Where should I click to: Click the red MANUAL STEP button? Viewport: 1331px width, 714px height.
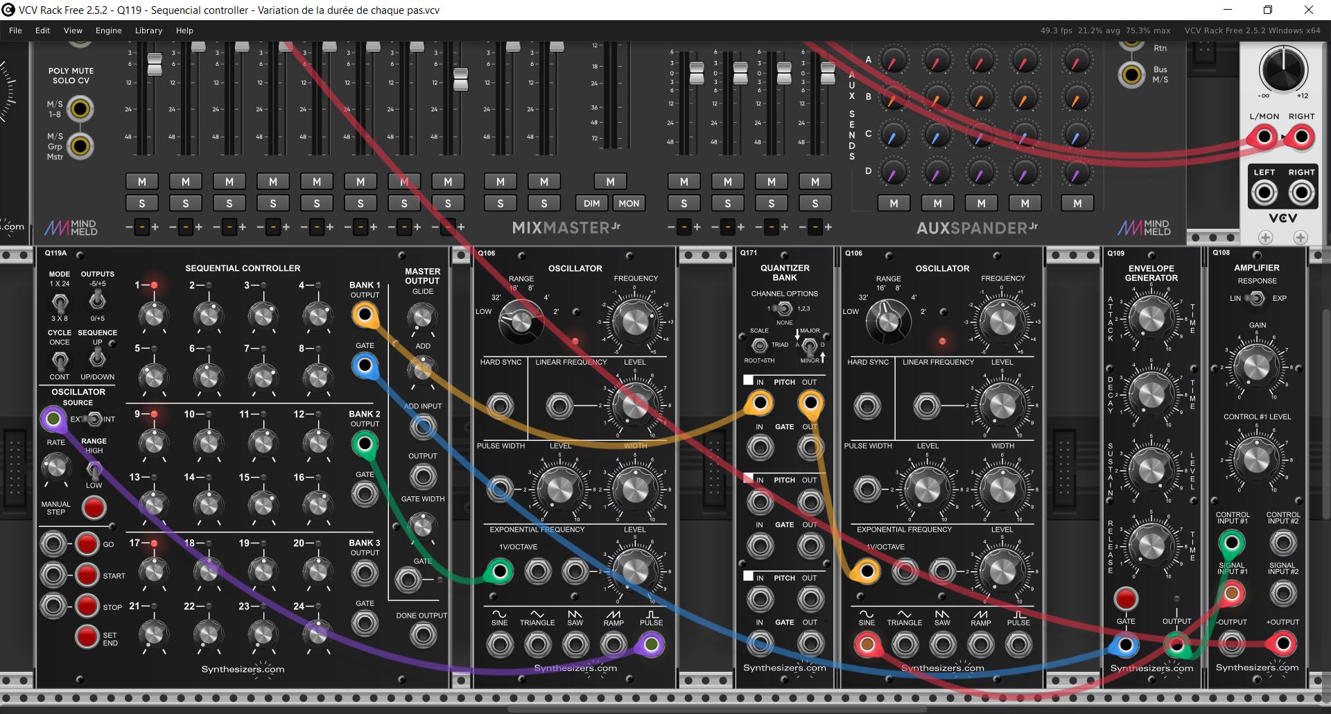[x=94, y=507]
